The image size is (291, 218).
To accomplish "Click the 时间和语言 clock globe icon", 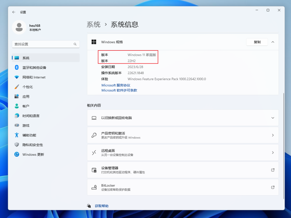I will coord(17,116).
